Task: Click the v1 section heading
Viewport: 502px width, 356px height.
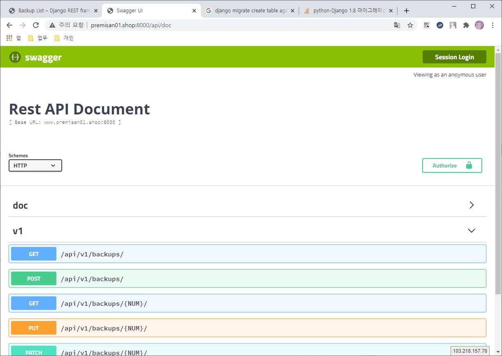Action: click(18, 231)
